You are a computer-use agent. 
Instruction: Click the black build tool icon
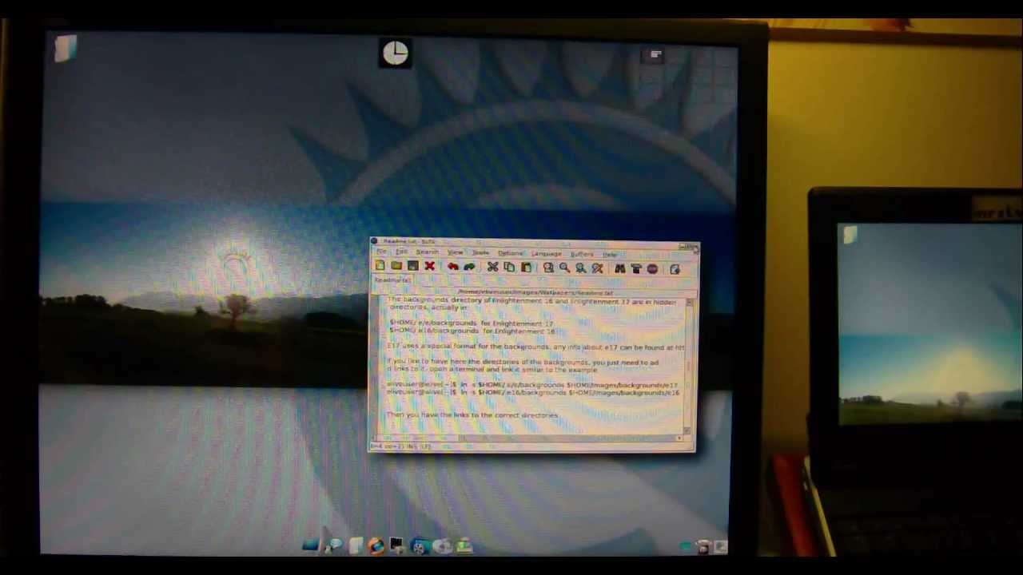[636, 268]
